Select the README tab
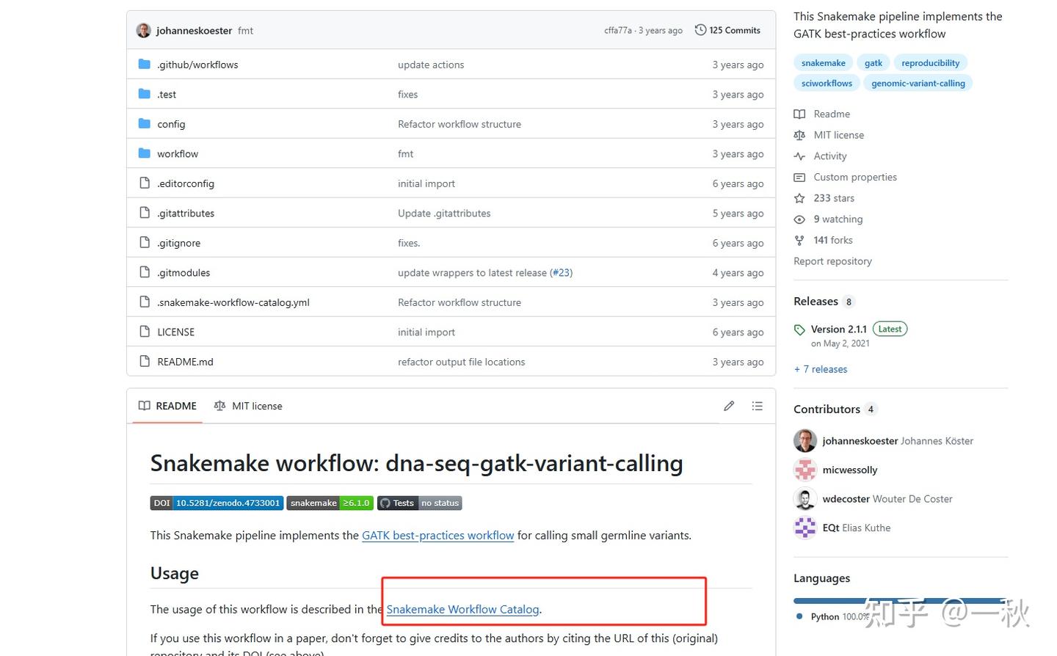Screen dimensions: 1057x656 (x=168, y=406)
